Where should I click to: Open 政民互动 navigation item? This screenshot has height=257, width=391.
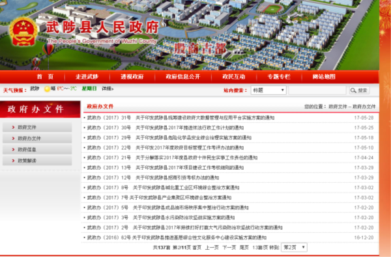pos(234,77)
